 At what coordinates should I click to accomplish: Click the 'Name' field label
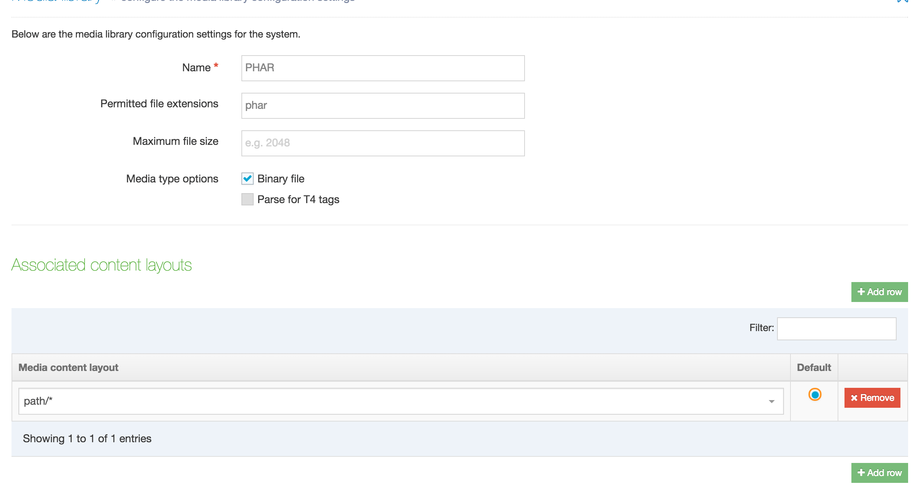196,67
